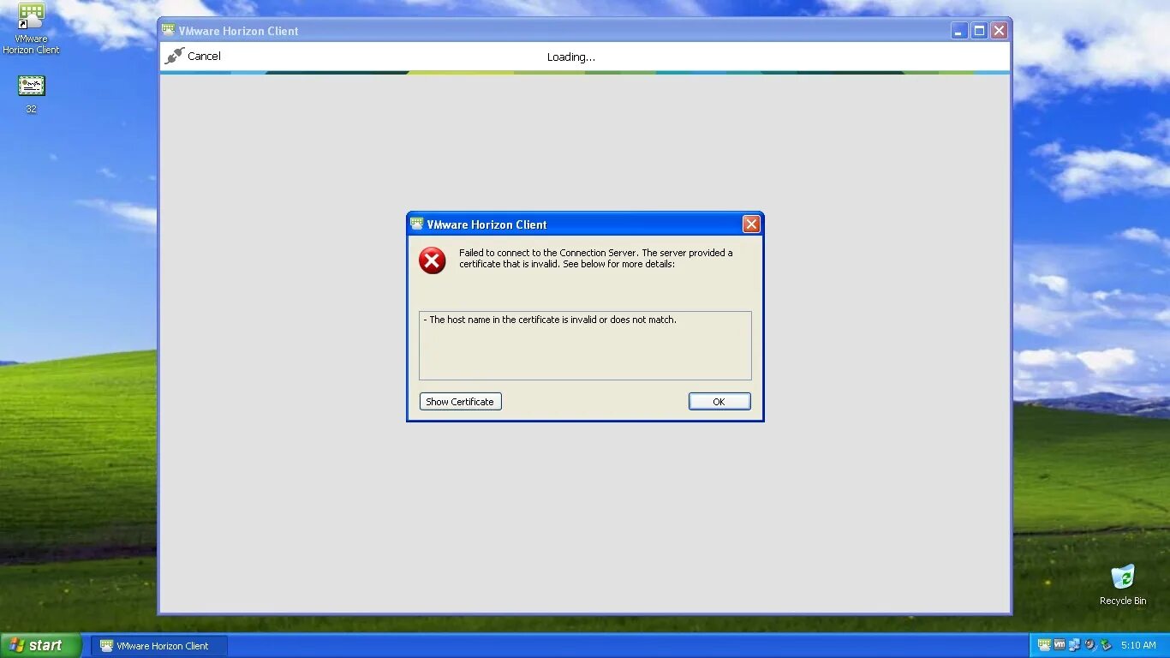This screenshot has height=658, width=1170.
Task: Maximize the VMware Horizon Client main window
Action: point(979,31)
